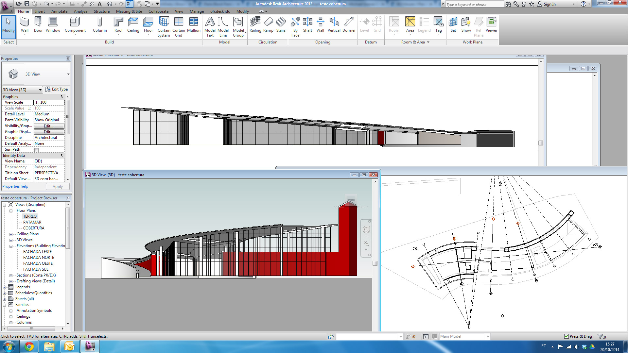Toggle Press & Drag checkbox
This screenshot has height=353, width=628.
[567, 336]
